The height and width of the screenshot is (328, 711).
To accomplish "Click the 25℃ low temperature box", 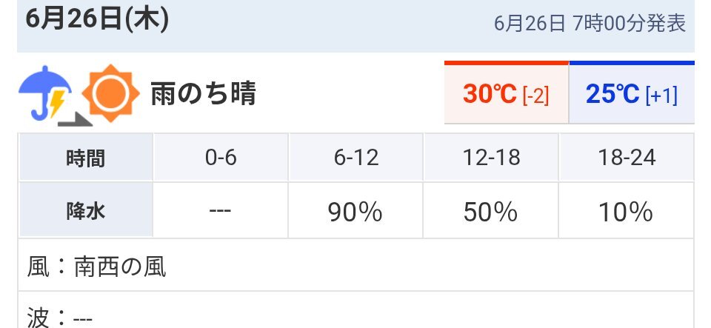I will [x=632, y=93].
